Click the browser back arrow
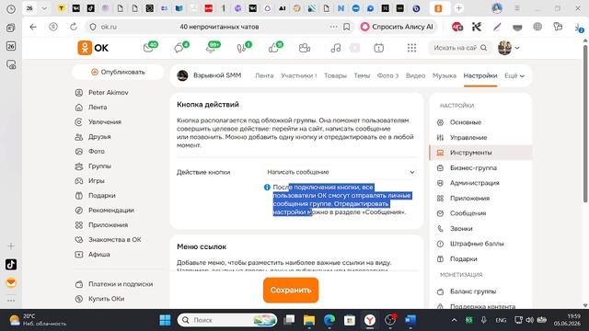This screenshot has height=331, width=589. [x=33, y=27]
